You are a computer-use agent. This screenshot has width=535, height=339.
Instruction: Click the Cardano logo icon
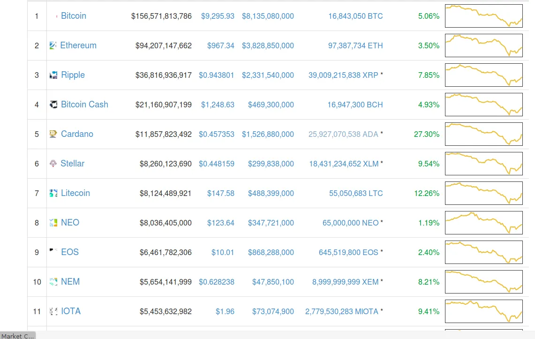[x=53, y=134]
